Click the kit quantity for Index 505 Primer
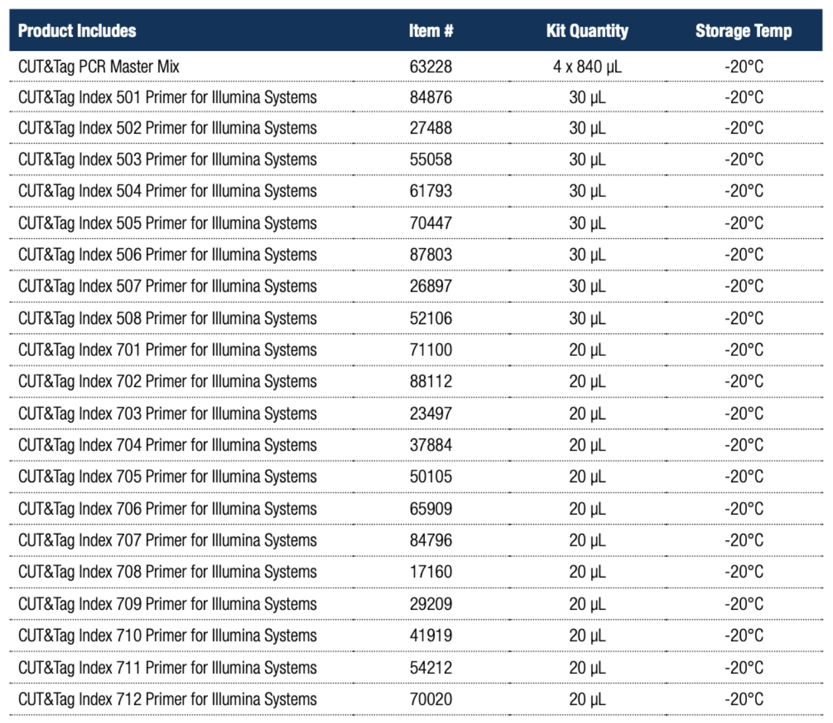 coord(587,224)
